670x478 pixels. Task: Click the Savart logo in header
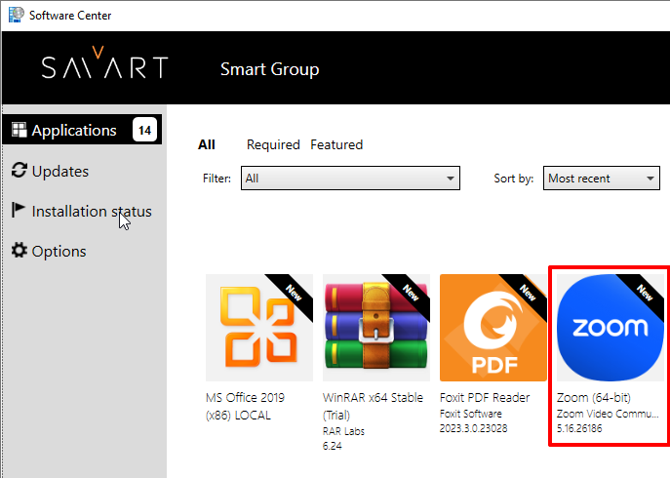tap(104, 67)
